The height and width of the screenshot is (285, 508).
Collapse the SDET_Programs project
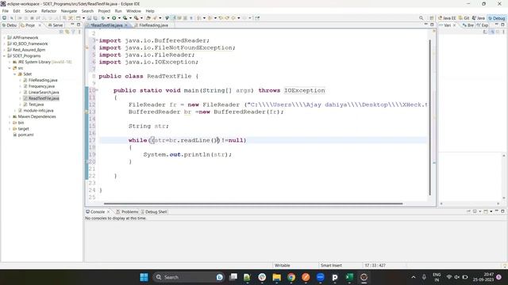tap(4, 56)
